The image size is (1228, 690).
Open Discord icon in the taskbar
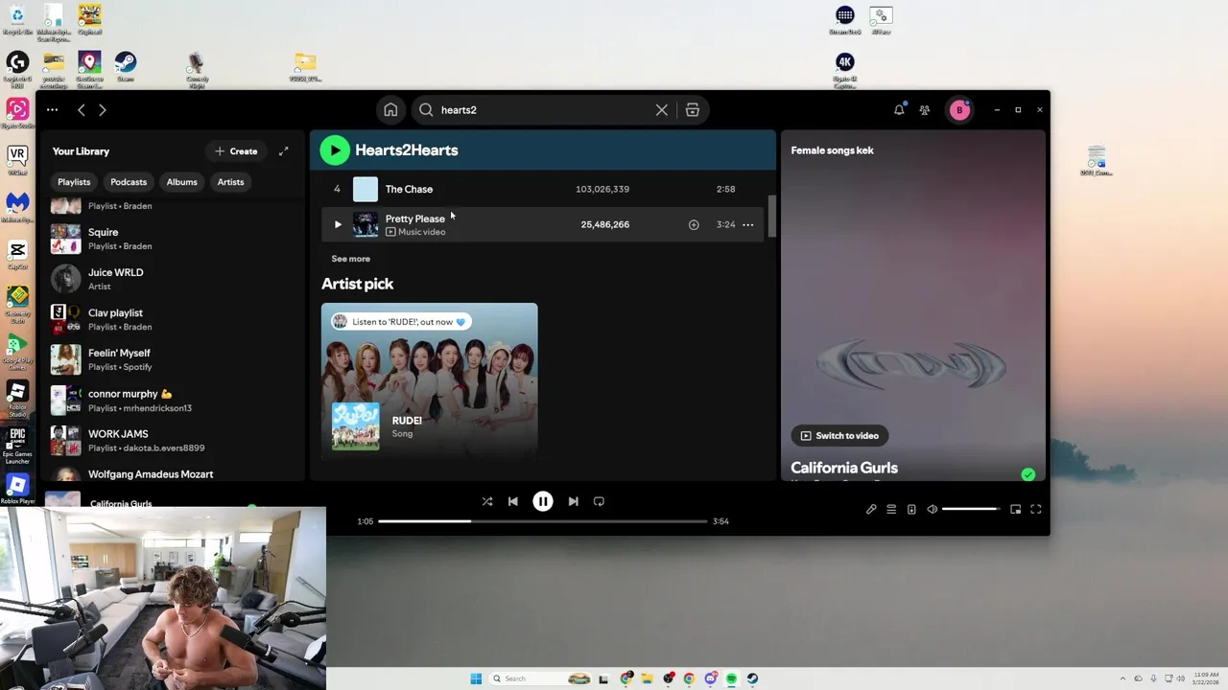pyautogui.click(x=710, y=678)
